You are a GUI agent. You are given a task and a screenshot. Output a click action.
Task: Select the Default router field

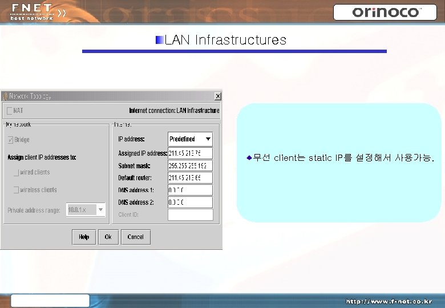190,178
